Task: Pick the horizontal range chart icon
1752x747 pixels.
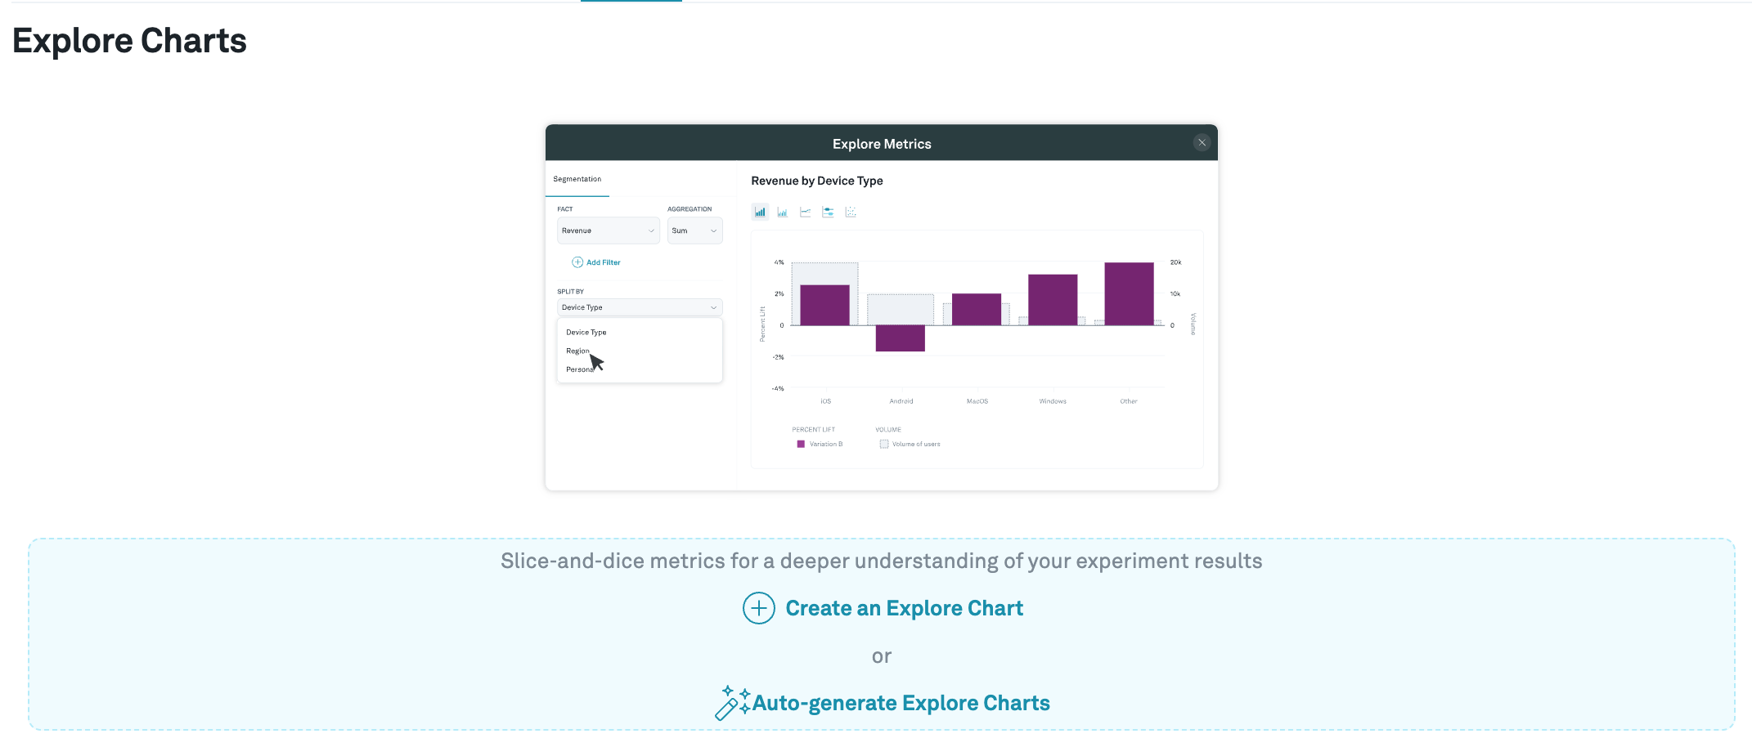Action: (x=828, y=212)
